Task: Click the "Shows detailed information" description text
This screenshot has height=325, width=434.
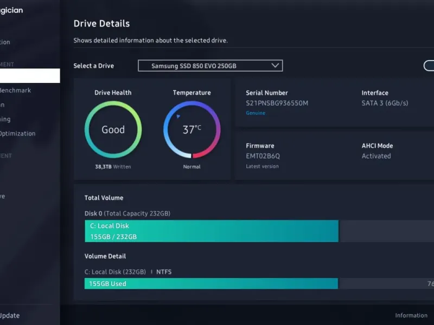Action: [x=151, y=40]
